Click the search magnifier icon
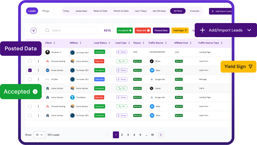The width and height of the screenshot is (257, 145). click(47, 30)
